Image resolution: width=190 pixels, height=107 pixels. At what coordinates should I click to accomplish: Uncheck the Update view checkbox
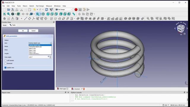5,67
